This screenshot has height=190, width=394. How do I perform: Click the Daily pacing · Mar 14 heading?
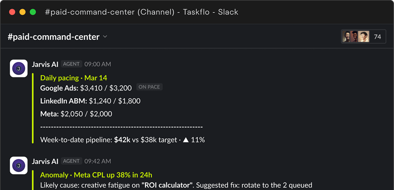point(74,78)
